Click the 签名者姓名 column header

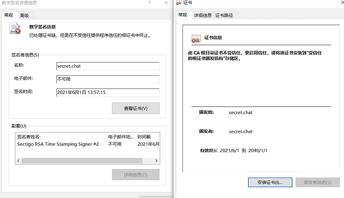pos(61,137)
